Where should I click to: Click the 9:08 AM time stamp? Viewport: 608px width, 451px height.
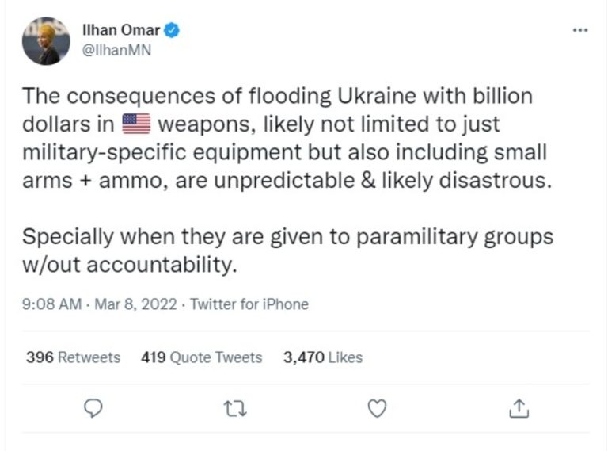pyautogui.click(x=52, y=304)
